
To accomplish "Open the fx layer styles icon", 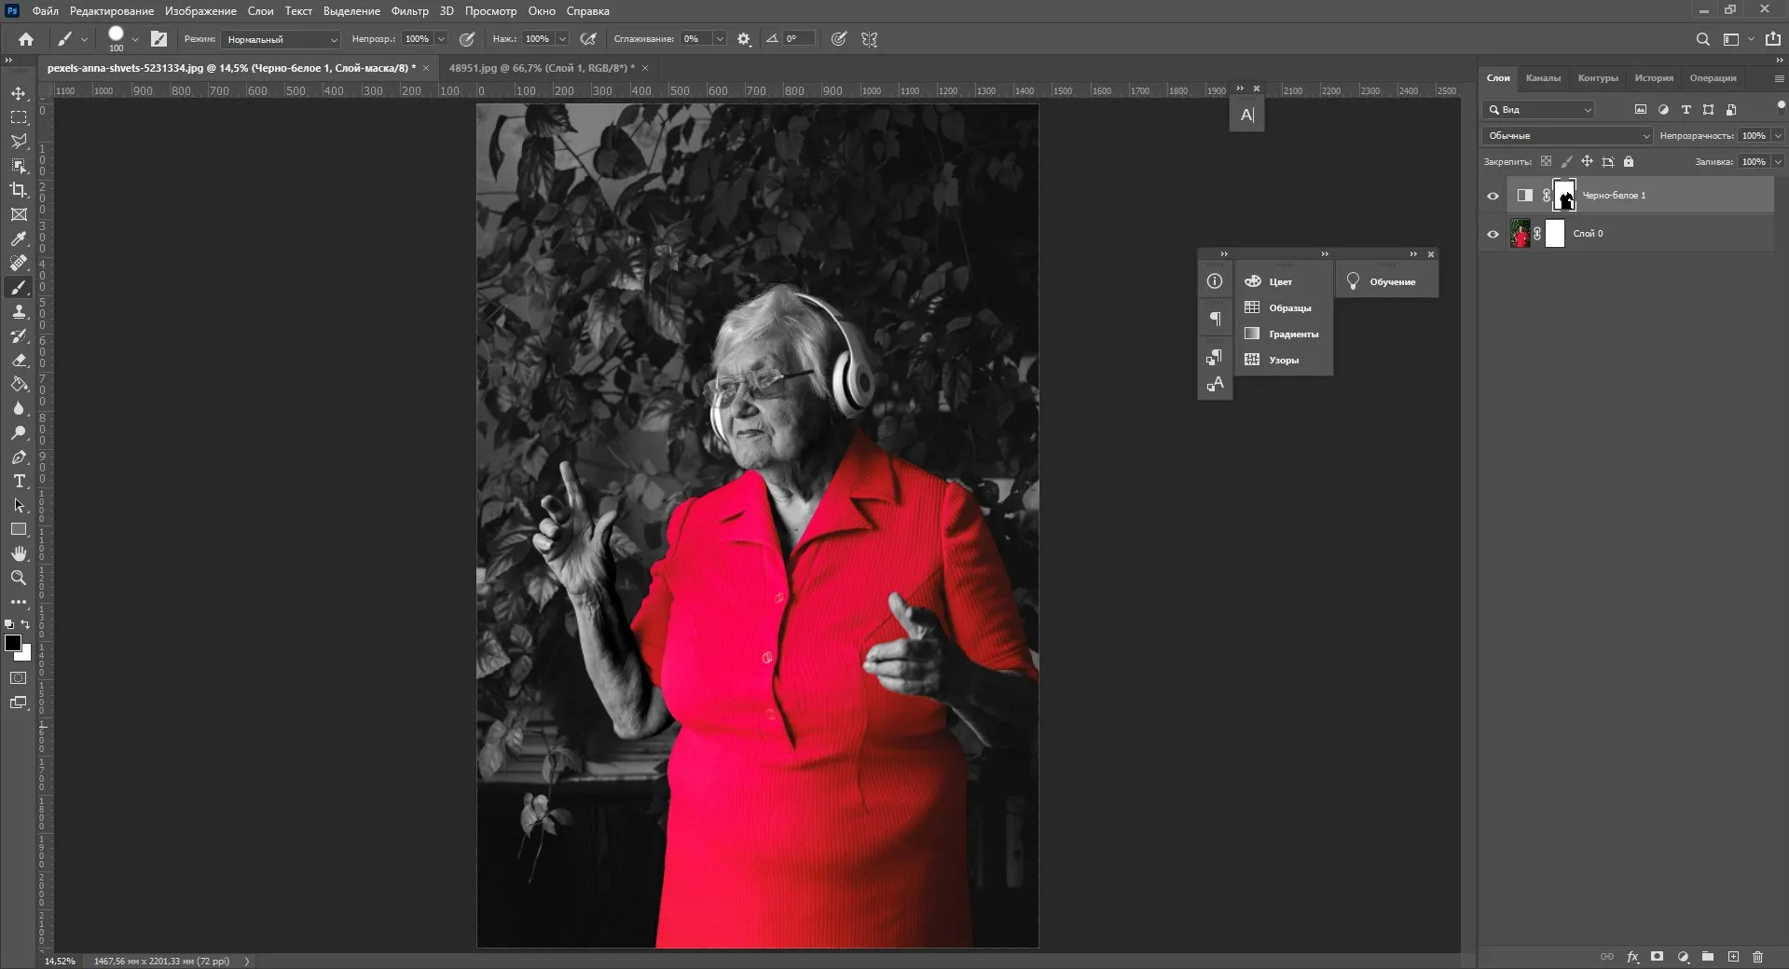I will coord(1632,957).
